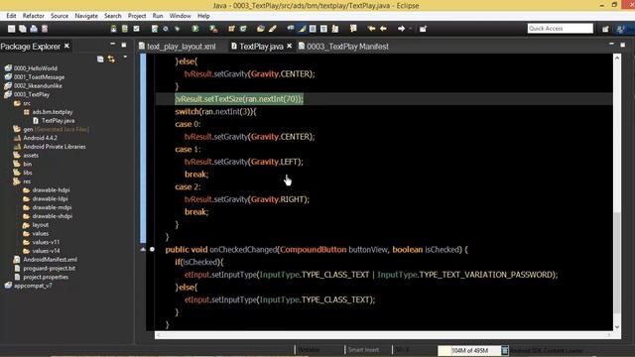Click the editor scroll up arrow
The image size is (635, 357).
[617, 58]
